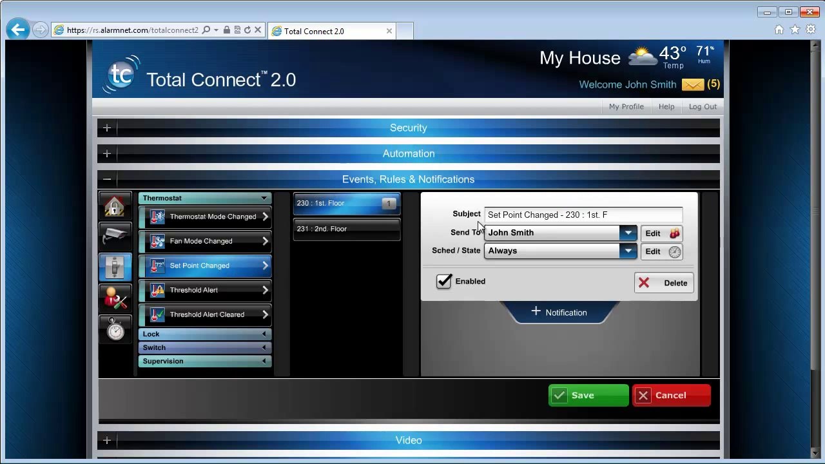Open the Threshold Alert Cleared chevron
The height and width of the screenshot is (464, 825).
[x=265, y=314]
